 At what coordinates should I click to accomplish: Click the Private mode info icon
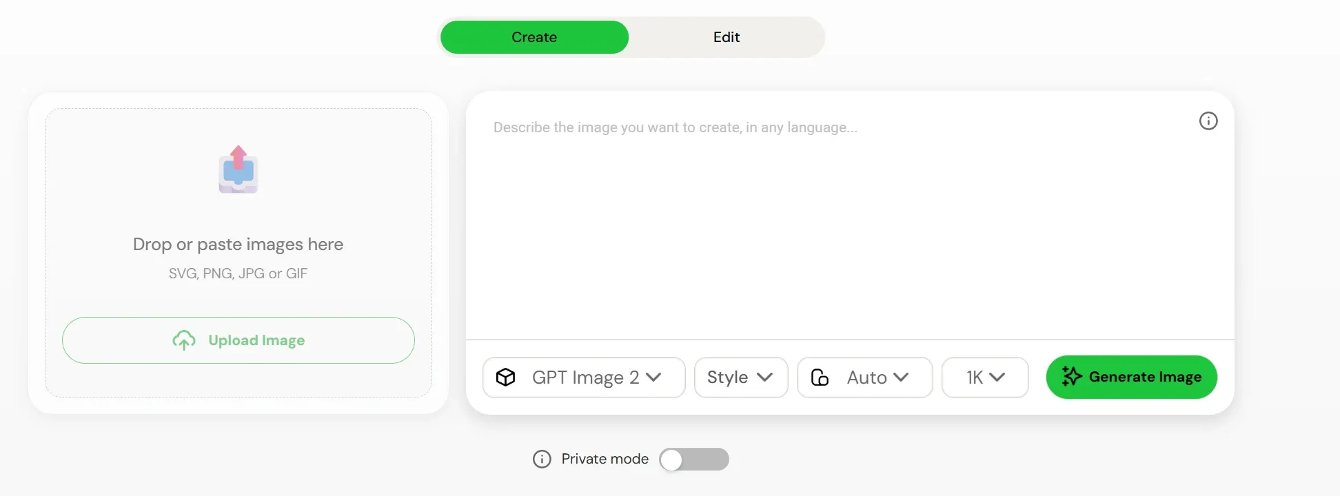coord(542,459)
